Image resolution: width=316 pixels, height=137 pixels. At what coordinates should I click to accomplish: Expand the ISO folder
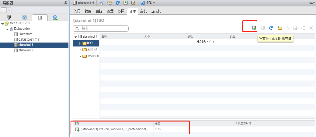(x=80, y=43)
